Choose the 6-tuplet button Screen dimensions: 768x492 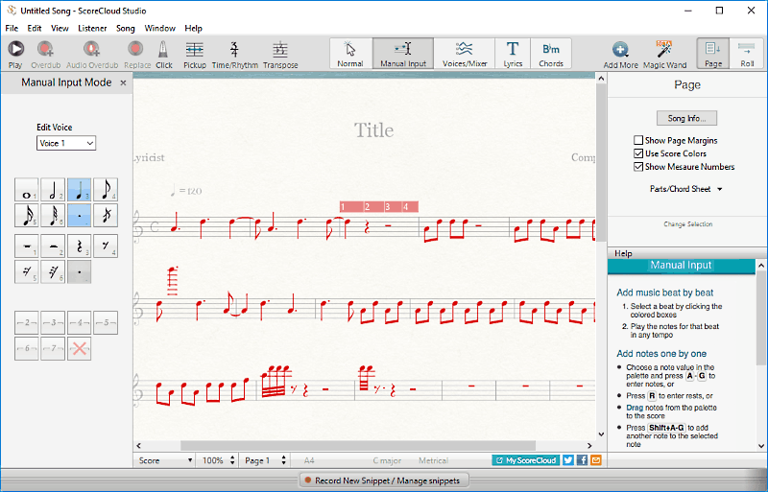point(27,348)
